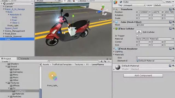Image resolution: width=175 pixels, height=98 pixels.
Task: Expand the Canvas hierarchy item
Action: [4, 7]
